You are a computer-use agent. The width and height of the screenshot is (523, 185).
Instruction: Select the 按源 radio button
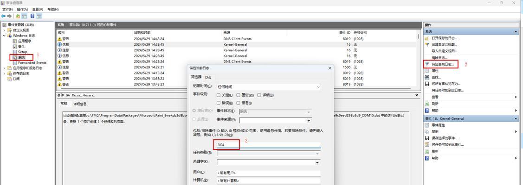(194, 119)
